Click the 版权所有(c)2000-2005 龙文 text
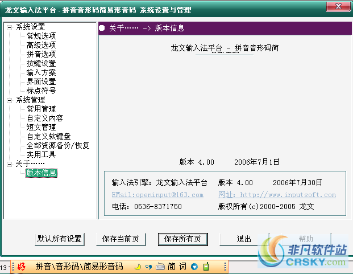 [266, 206]
